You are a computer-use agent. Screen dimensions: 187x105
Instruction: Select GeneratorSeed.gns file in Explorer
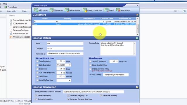pos(19,30)
